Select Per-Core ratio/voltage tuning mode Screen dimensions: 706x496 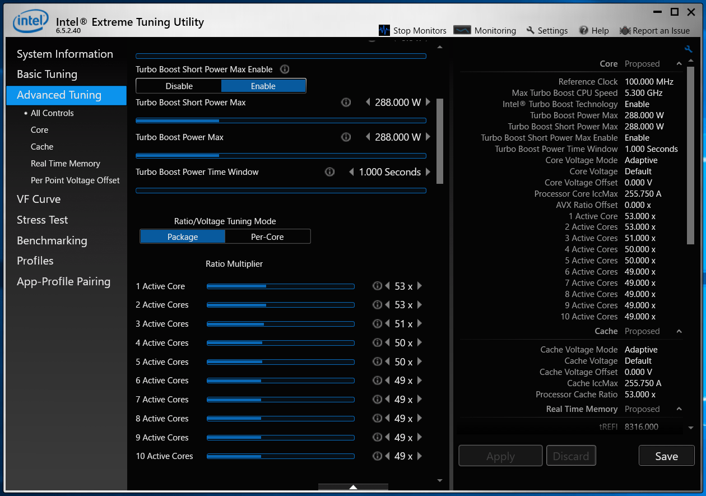(267, 237)
